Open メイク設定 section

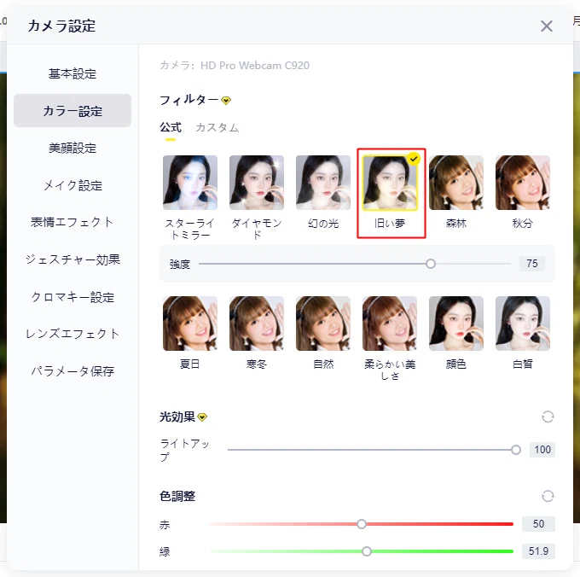pyautogui.click(x=72, y=185)
